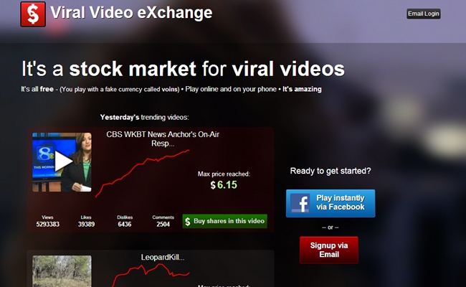Click the Views count 5293383
The height and width of the screenshot is (287, 466).
pos(47,225)
